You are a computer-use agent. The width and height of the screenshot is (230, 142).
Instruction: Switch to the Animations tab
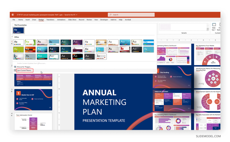point(61,19)
